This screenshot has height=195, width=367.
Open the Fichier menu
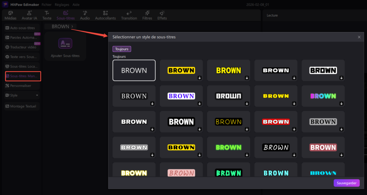tap(46, 5)
